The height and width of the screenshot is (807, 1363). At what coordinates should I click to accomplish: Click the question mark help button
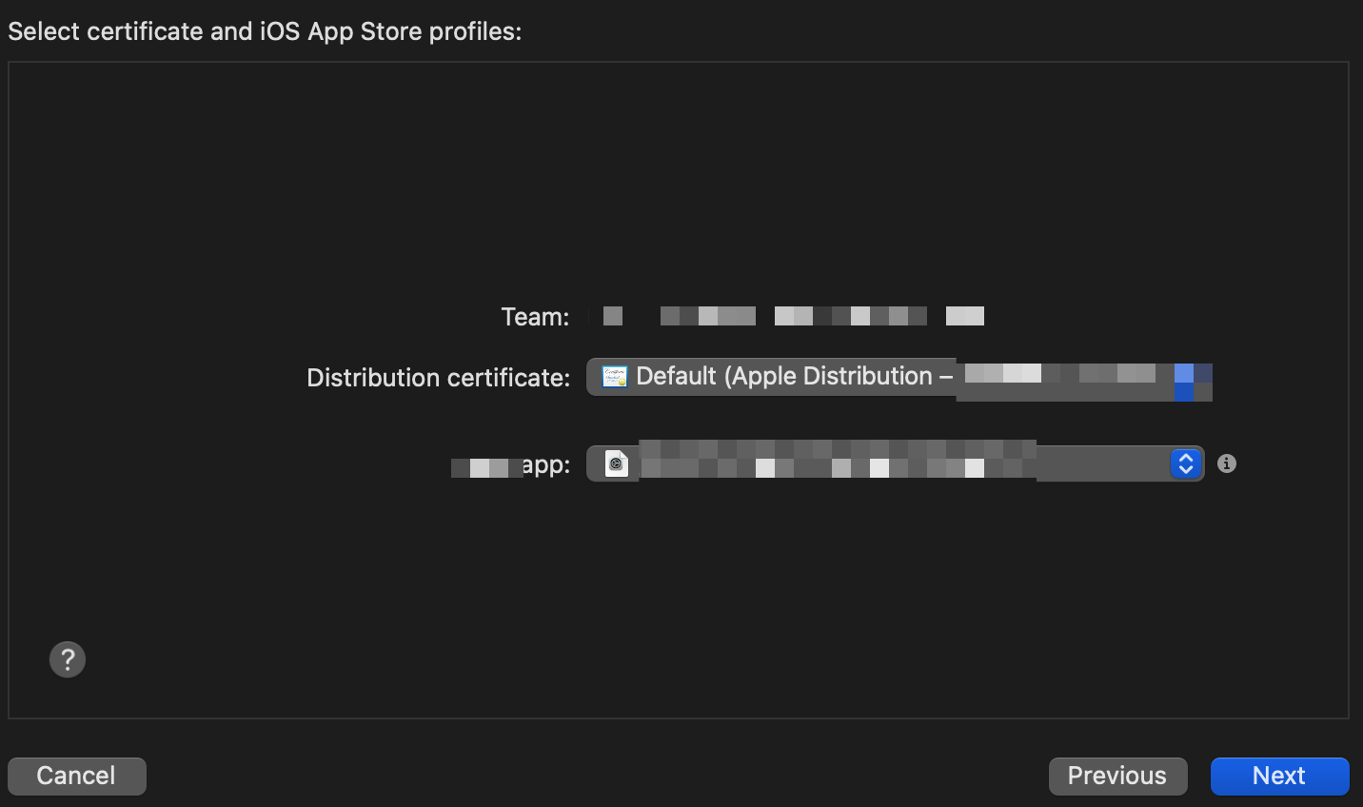(x=68, y=659)
